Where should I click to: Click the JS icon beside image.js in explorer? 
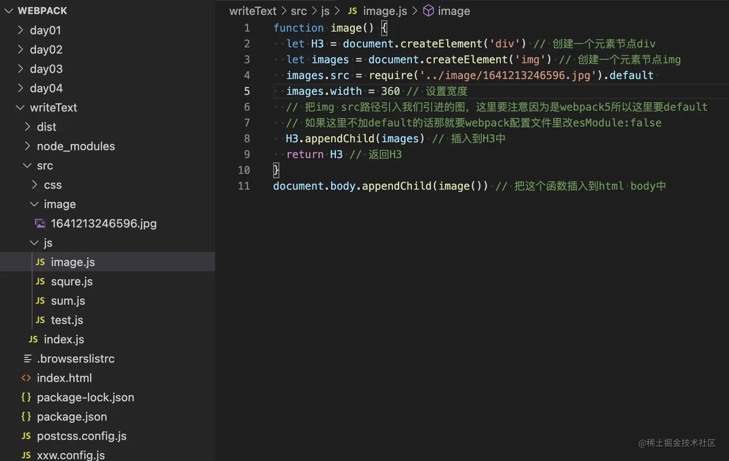click(x=40, y=262)
